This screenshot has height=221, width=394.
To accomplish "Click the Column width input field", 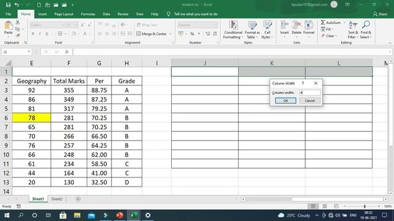I will 310,93.
